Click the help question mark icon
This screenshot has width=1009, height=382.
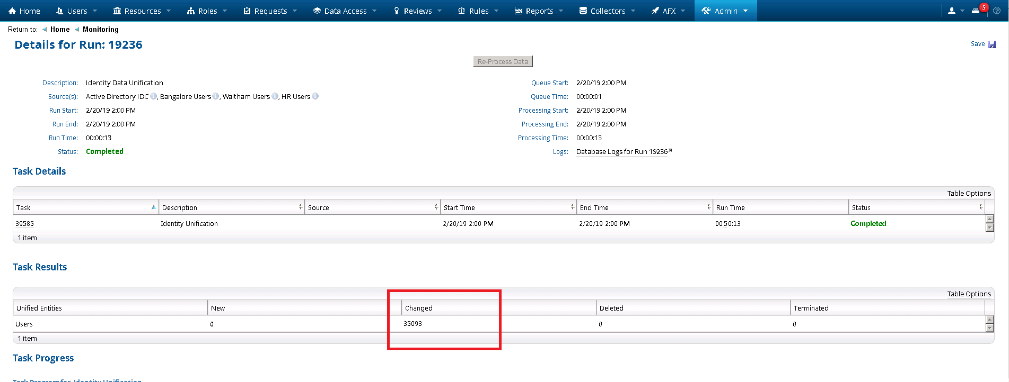(x=997, y=11)
